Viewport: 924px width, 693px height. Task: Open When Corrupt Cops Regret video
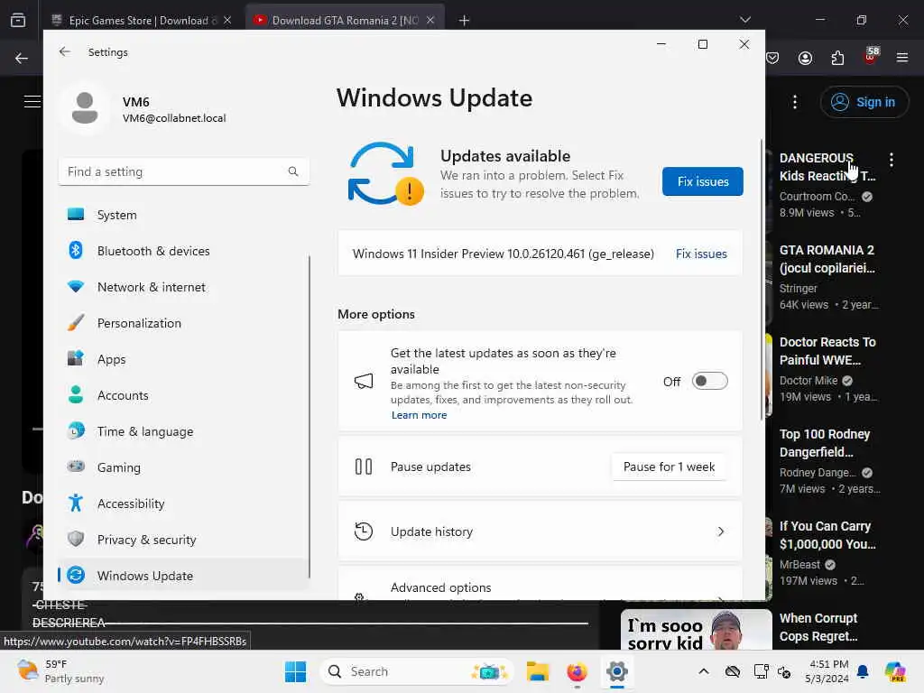pyautogui.click(x=818, y=627)
